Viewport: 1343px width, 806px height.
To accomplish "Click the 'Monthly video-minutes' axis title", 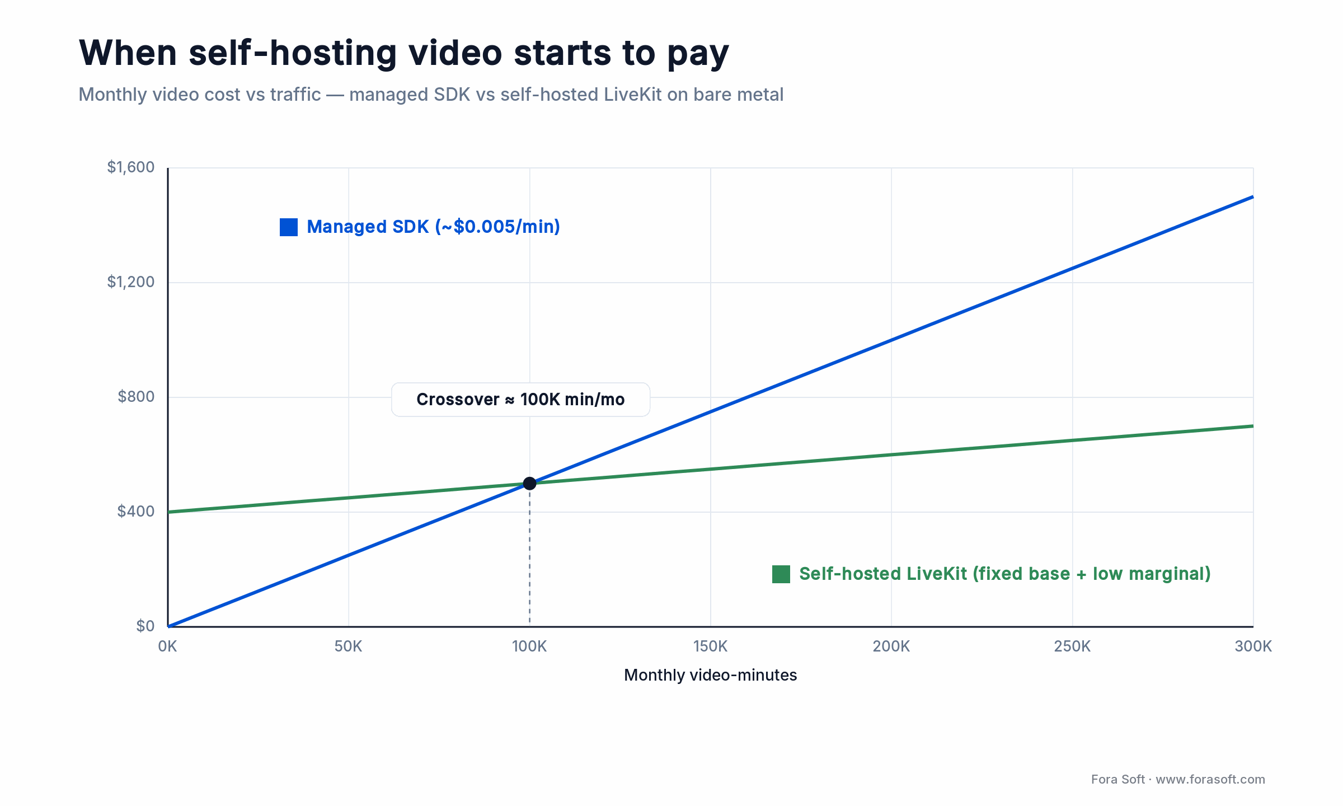I will click(x=711, y=676).
